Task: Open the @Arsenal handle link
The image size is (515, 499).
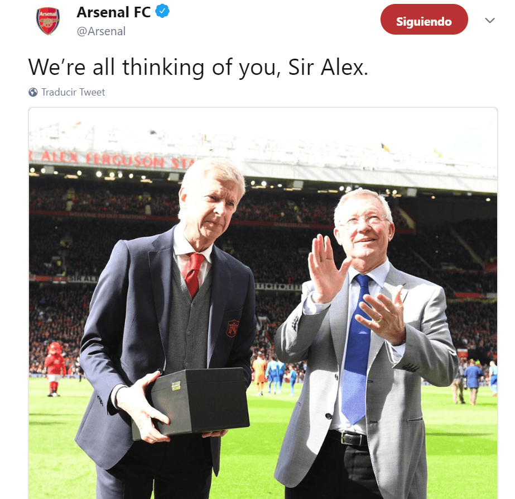Action: coord(101,31)
